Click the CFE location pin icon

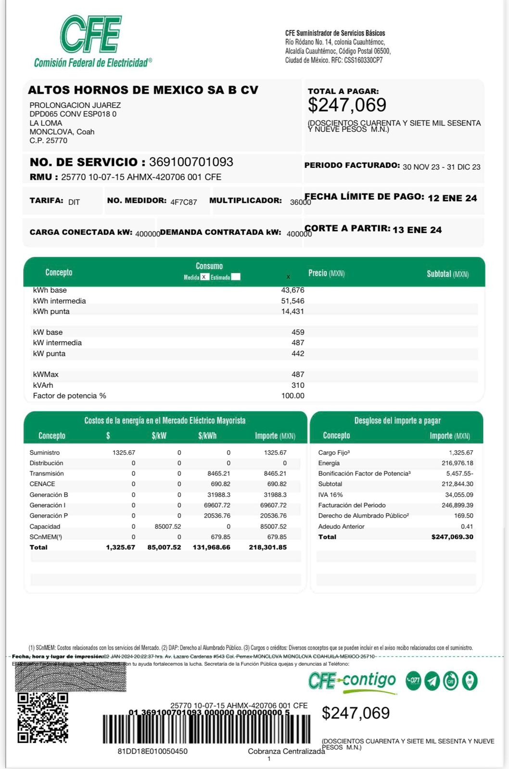point(470,681)
